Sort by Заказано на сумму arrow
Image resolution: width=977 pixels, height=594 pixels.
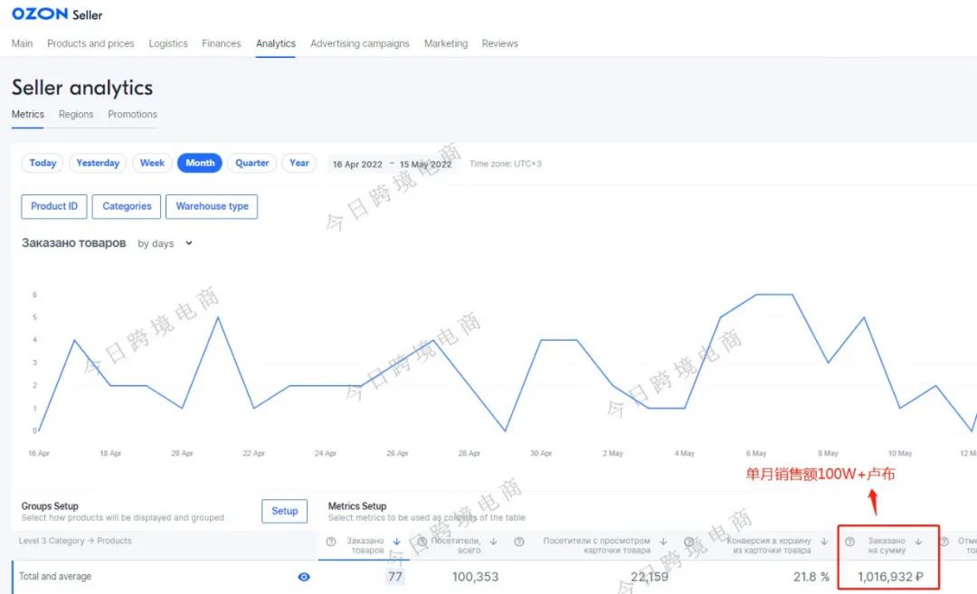pos(918,542)
